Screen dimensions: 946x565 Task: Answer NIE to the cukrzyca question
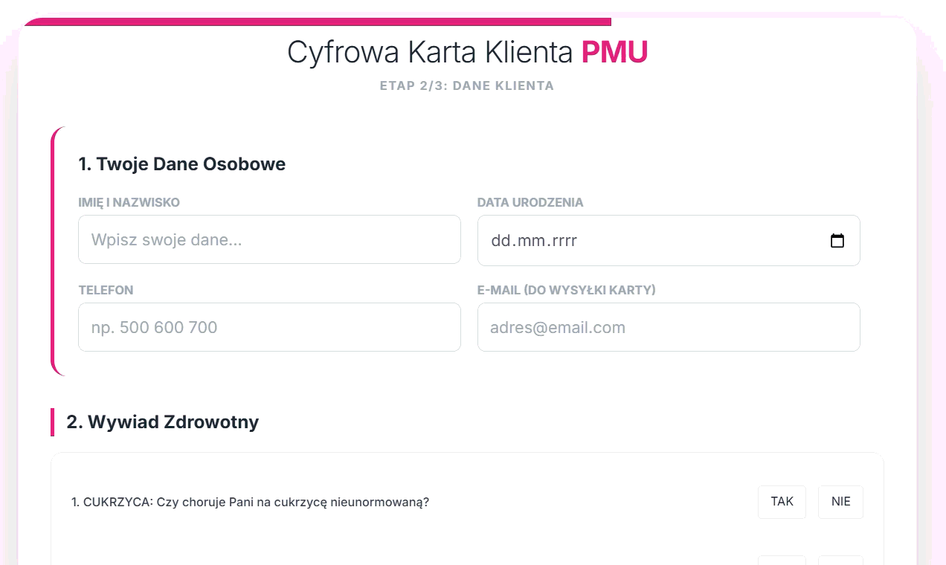[840, 502]
